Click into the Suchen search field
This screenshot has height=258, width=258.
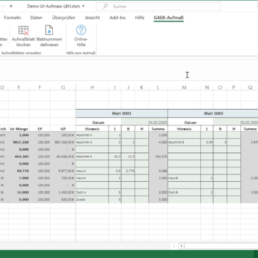click(159, 6)
